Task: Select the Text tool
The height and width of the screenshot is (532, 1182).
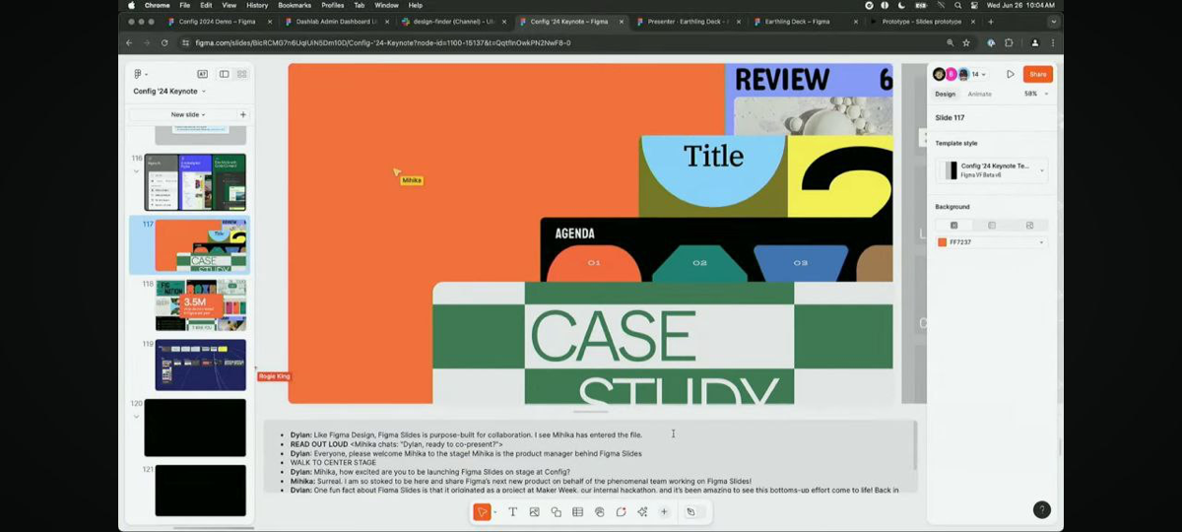Action: click(x=512, y=512)
